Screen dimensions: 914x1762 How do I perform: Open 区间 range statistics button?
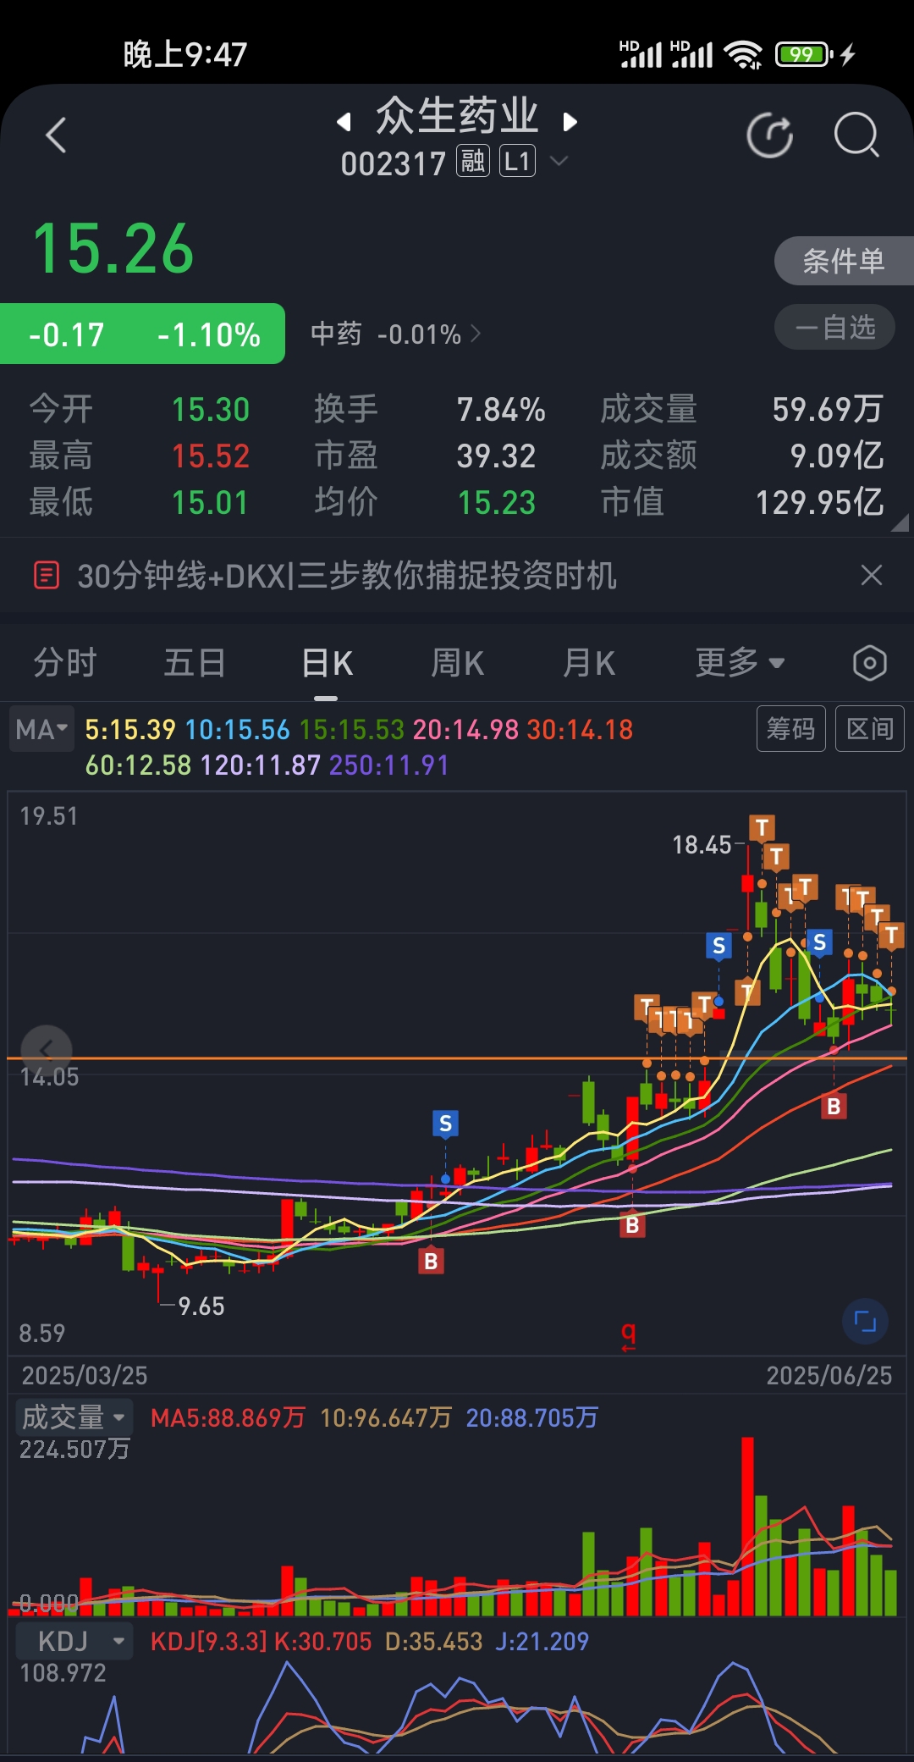(870, 729)
